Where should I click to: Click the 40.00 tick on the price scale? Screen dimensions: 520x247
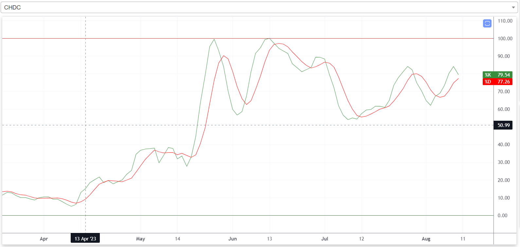click(x=504, y=145)
